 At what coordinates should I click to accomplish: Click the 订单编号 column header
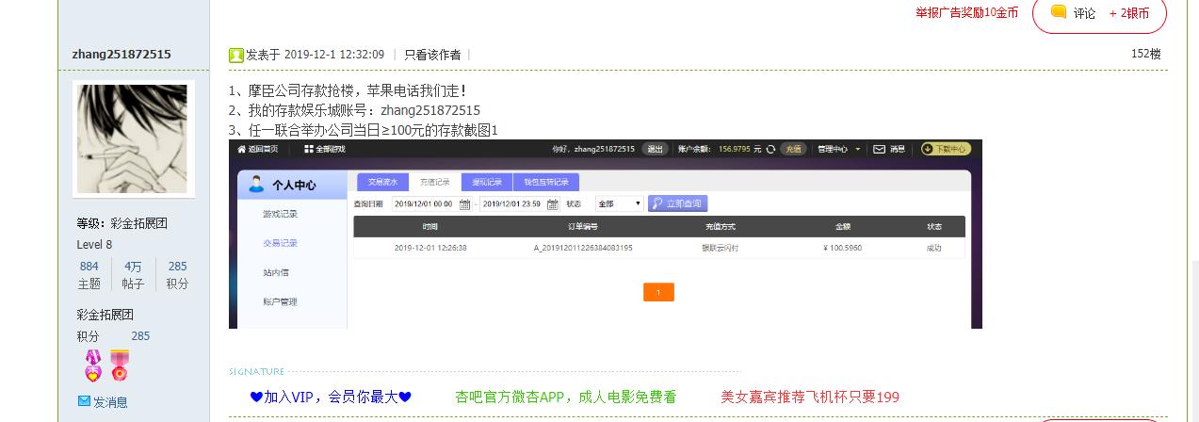point(583,226)
